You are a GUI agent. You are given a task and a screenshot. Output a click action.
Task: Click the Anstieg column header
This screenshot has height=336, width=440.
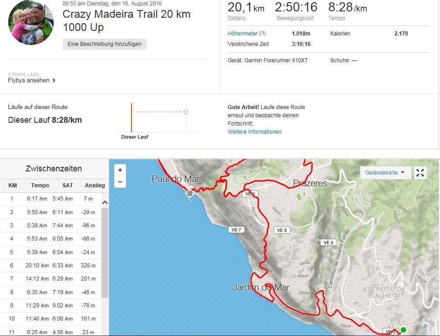[x=95, y=186]
